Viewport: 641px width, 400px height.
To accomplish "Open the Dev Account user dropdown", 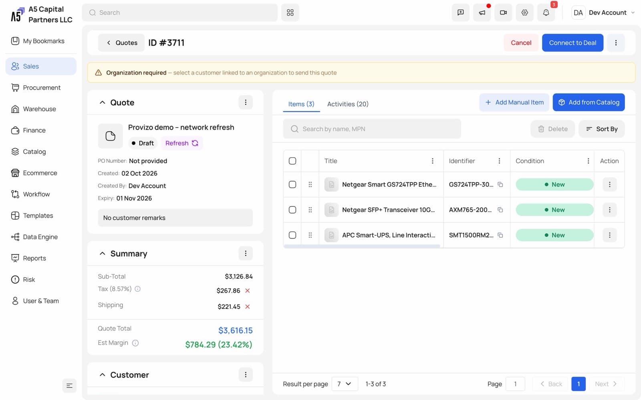I will tap(603, 12).
